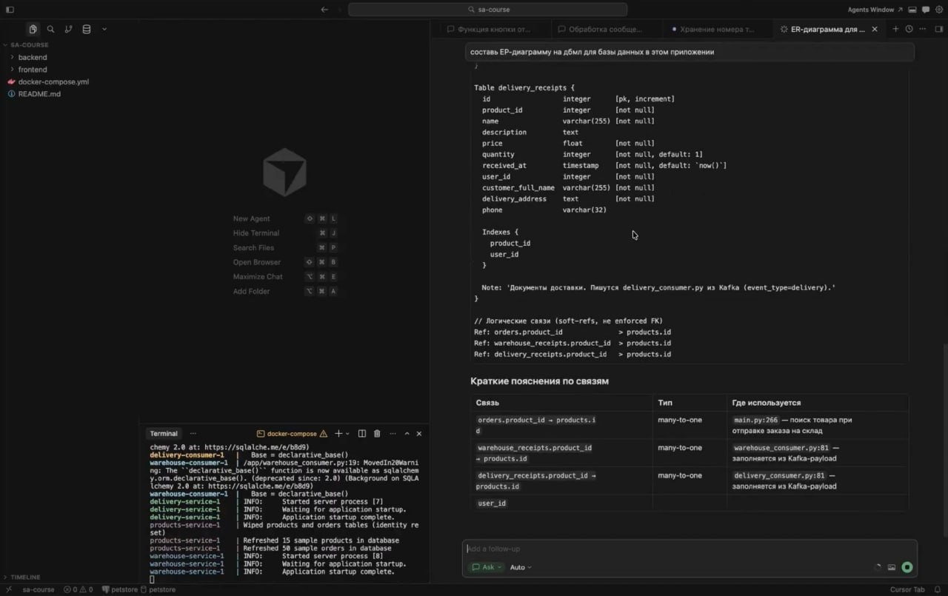Open Cursor Tab status bar item
Screen dimensions: 948x596
pyautogui.click(x=907, y=590)
